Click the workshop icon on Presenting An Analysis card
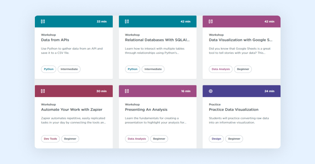Viewport: 315px width, 164px height. click(x=127, y=91)
